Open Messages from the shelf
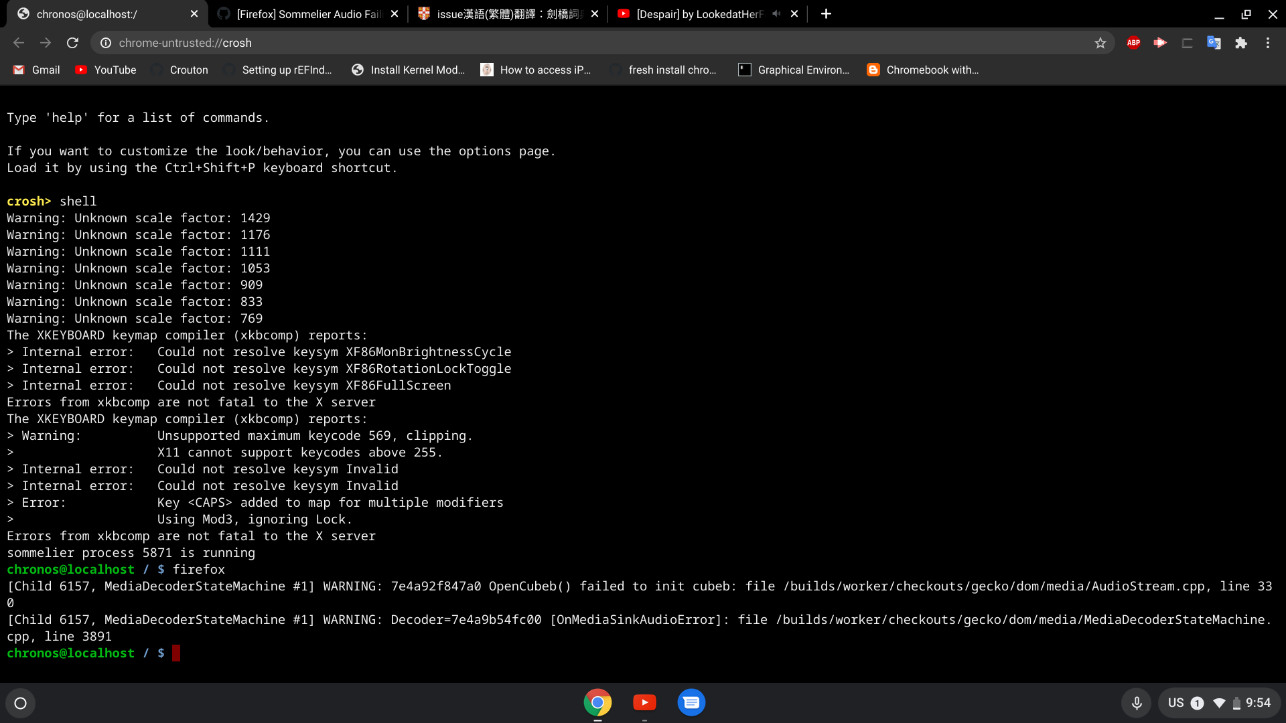The width and height of the screenshot is (1286, 723). tap(691, 702)
